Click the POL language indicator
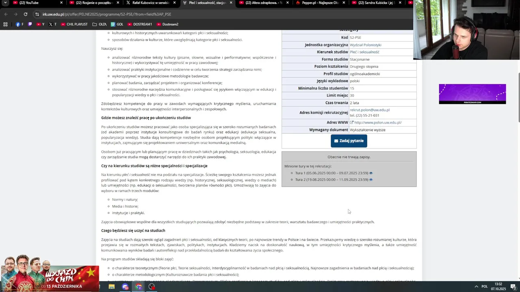Screen dimensions: 520x292 (485, 287)
